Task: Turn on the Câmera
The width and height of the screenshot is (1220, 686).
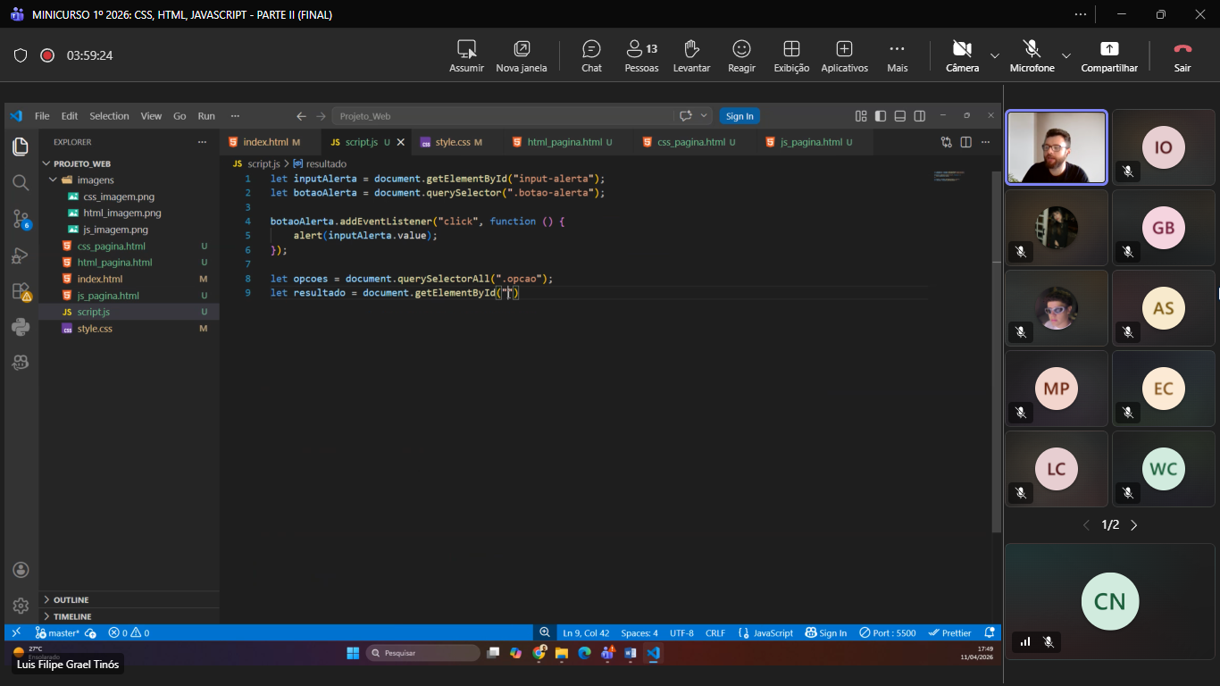Action: click(x=962, y=55)
